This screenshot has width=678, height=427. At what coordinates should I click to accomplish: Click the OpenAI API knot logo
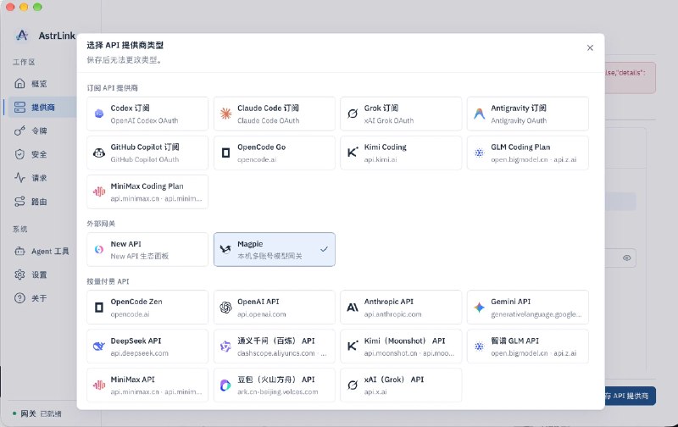(225, 308)
